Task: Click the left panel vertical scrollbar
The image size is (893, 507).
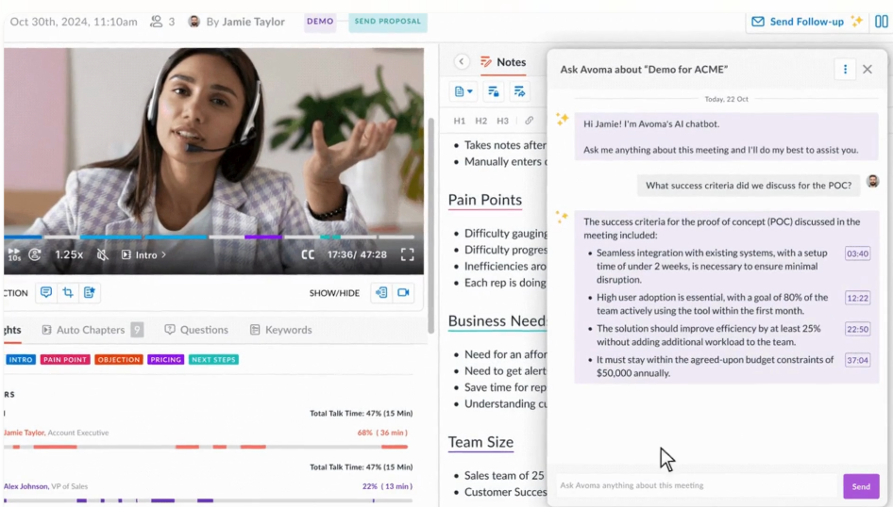Action: coord(431,224)
